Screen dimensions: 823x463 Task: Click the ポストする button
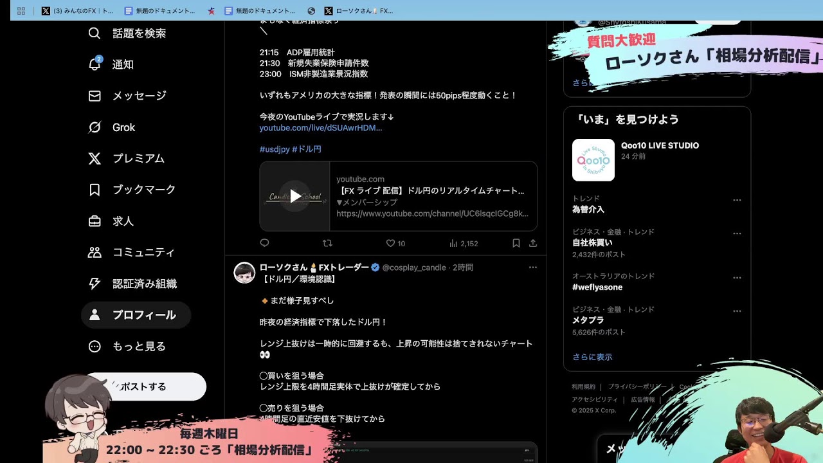click(x=146, y=386)
